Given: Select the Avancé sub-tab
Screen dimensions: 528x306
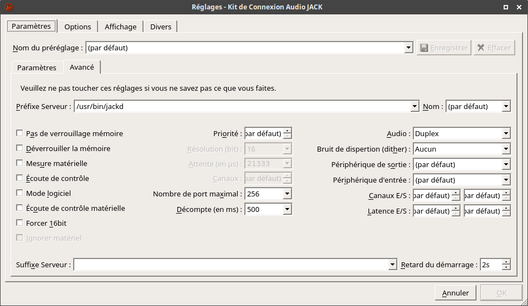Looking at the screenshot, I should tap(82, 67).
